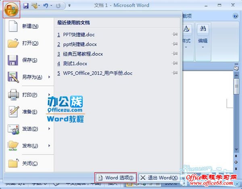Click the round Office button
This screenshot has width=242, height=189.
(x=11, y=10)
